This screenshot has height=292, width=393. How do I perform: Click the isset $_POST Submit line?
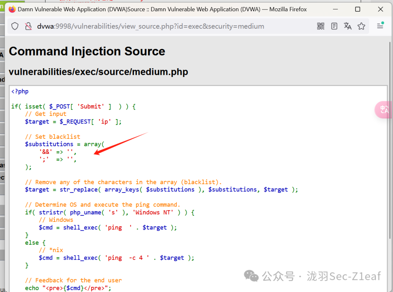pyautogui.click(x=74, y=106)
